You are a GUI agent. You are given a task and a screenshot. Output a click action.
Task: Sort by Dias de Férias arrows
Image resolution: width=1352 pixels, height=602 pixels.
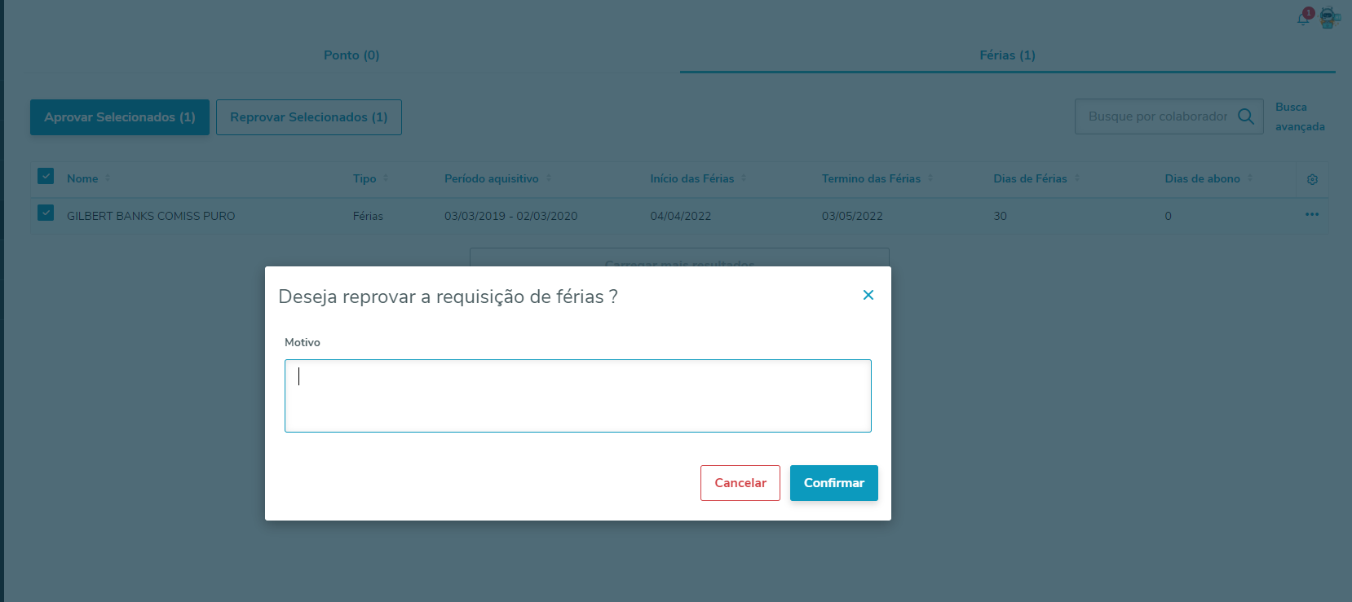point(1077,178)
